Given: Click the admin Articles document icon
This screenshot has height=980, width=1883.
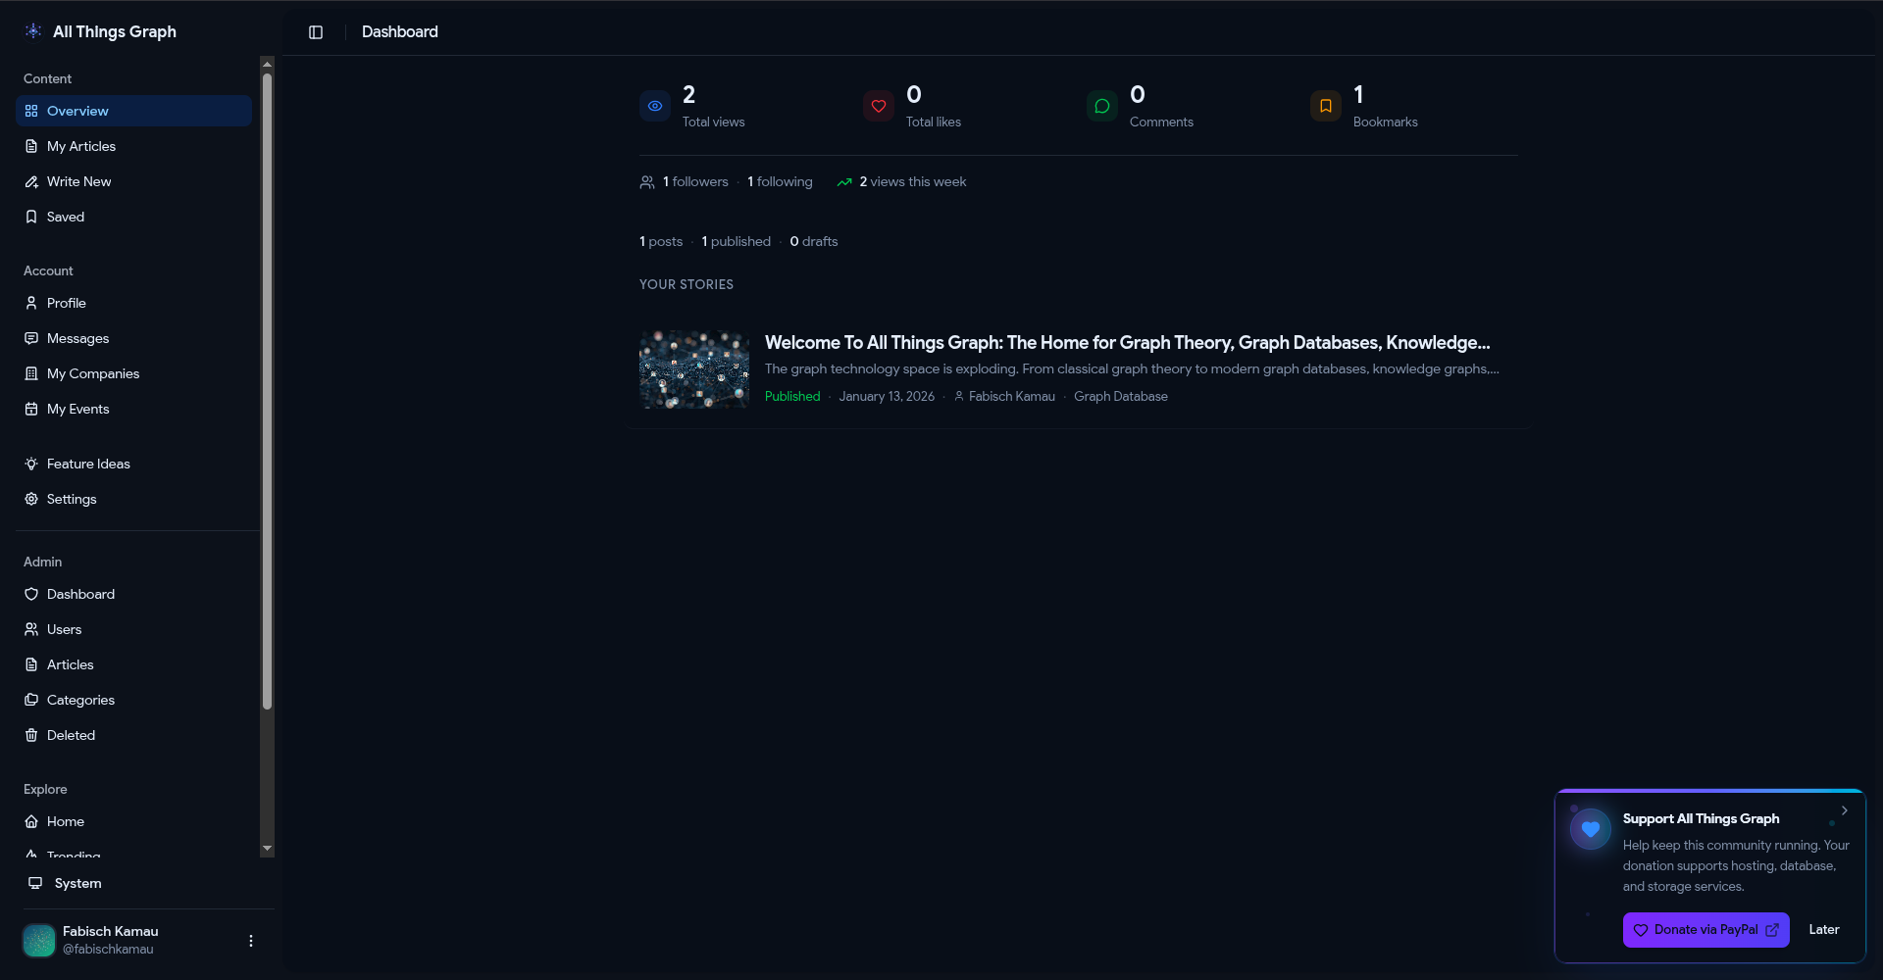Looking at the screenshot, I should click(31, 664).
